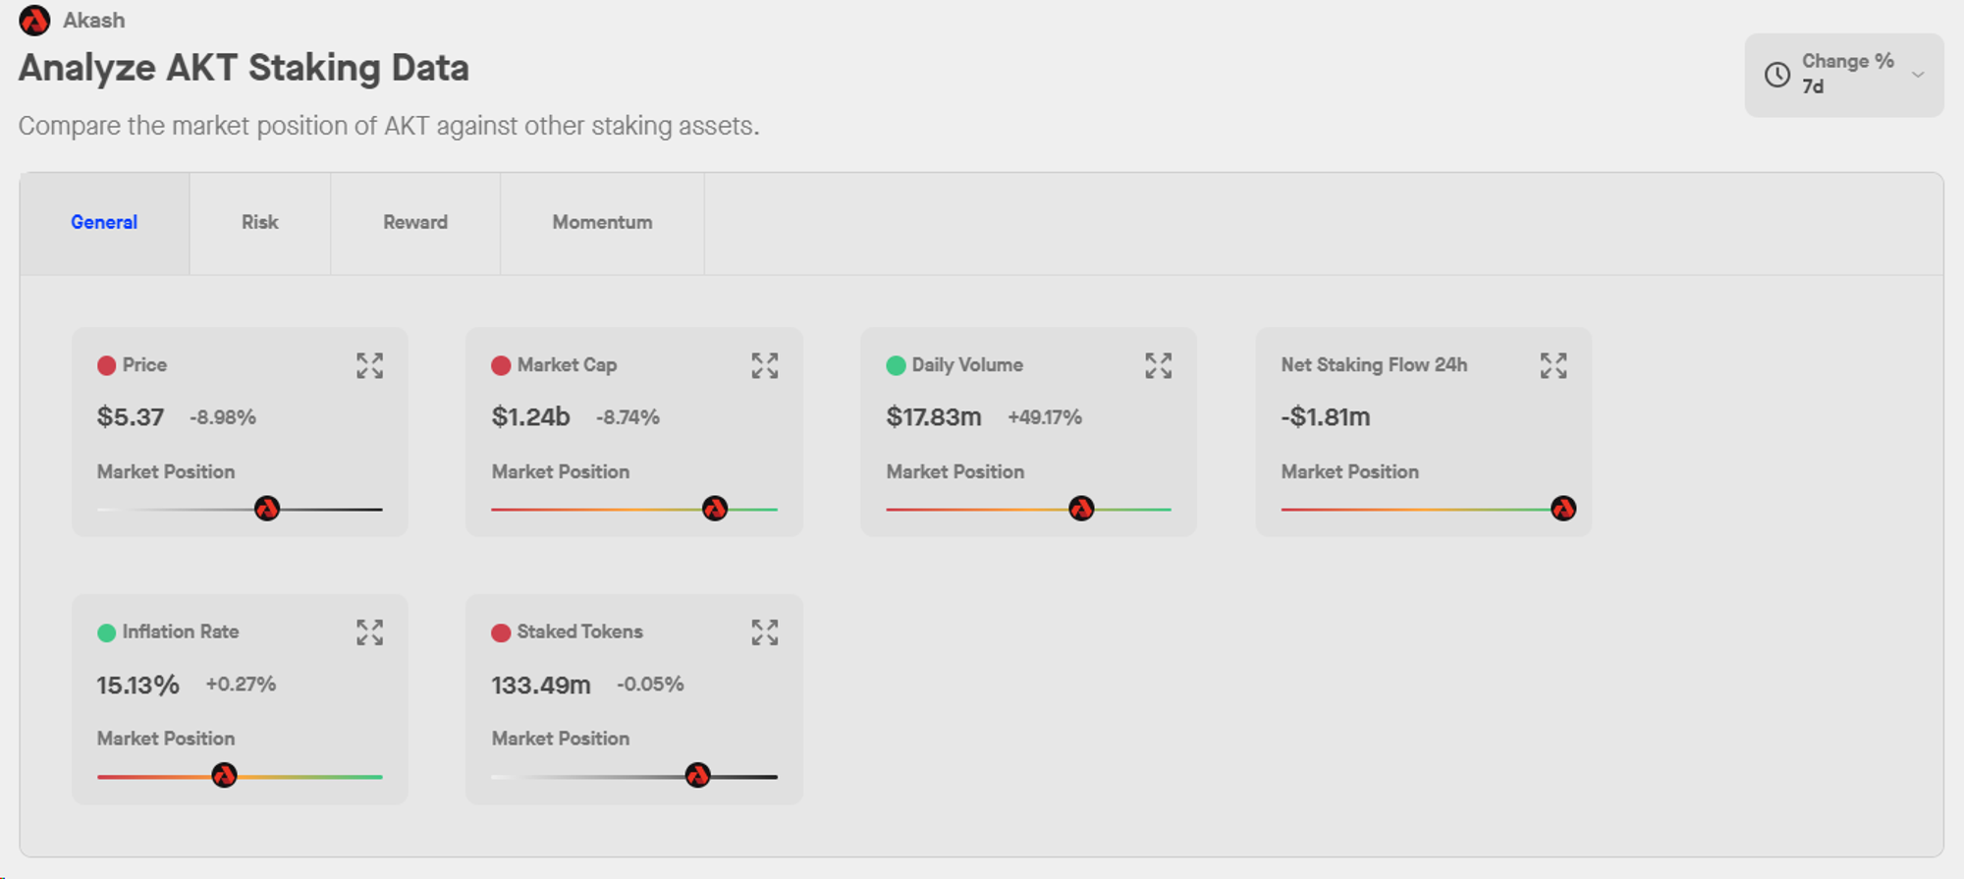Expand the Market Cap card
This screenshot has height=879, width=1964.
coord(765,365)
